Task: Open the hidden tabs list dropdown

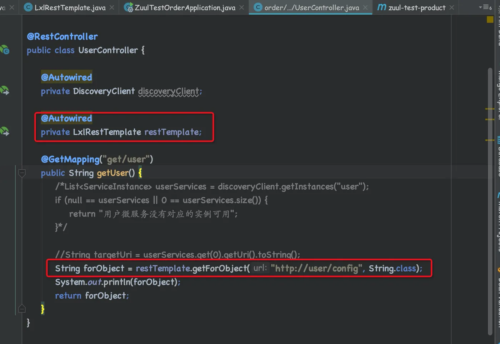Action: (485, 7)
